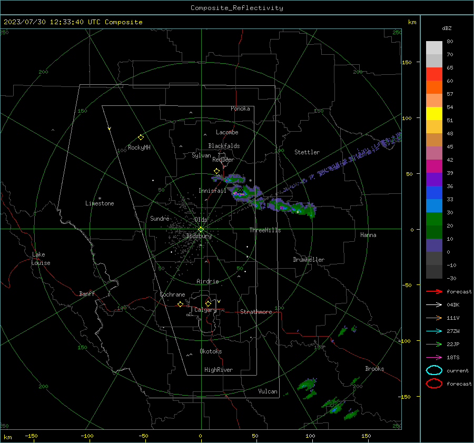Click the storm echo east of Innisfail
This screenshot has width=474, height=443.
pos(245,193)
